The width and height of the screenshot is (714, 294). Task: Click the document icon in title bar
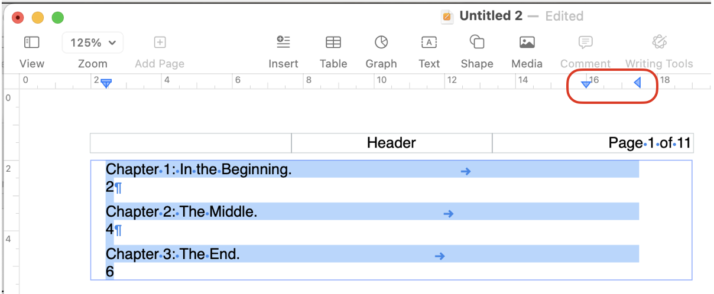[447, 17]
